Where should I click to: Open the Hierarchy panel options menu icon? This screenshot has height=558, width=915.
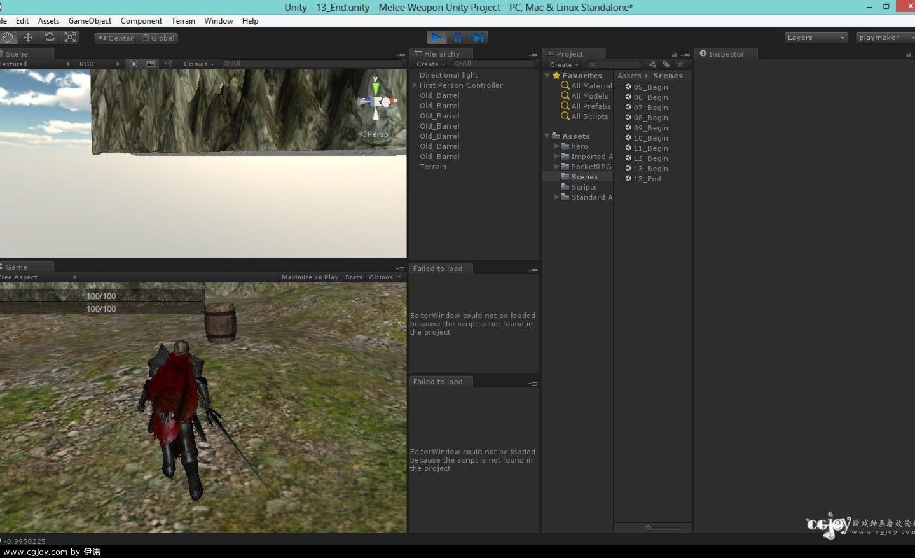(x=533, y=55)
